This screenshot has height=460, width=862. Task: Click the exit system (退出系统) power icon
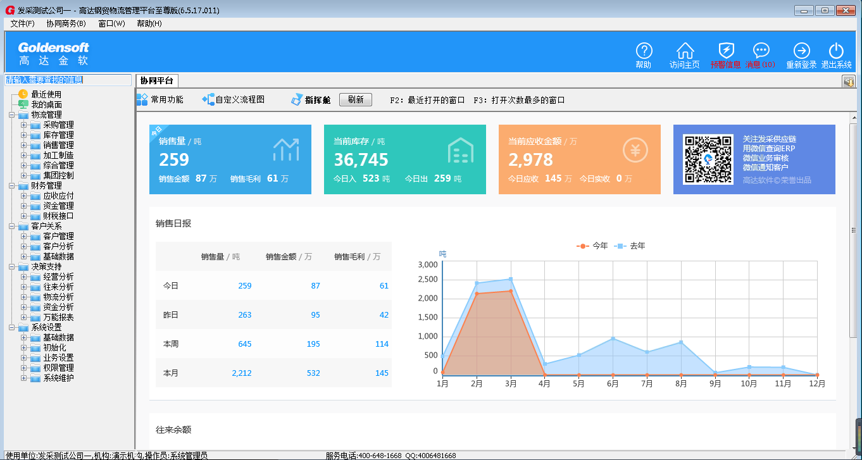pos(836,52)
